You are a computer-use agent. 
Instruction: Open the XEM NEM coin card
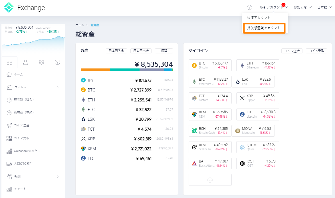pyautogui.click(x=210, y=114)
